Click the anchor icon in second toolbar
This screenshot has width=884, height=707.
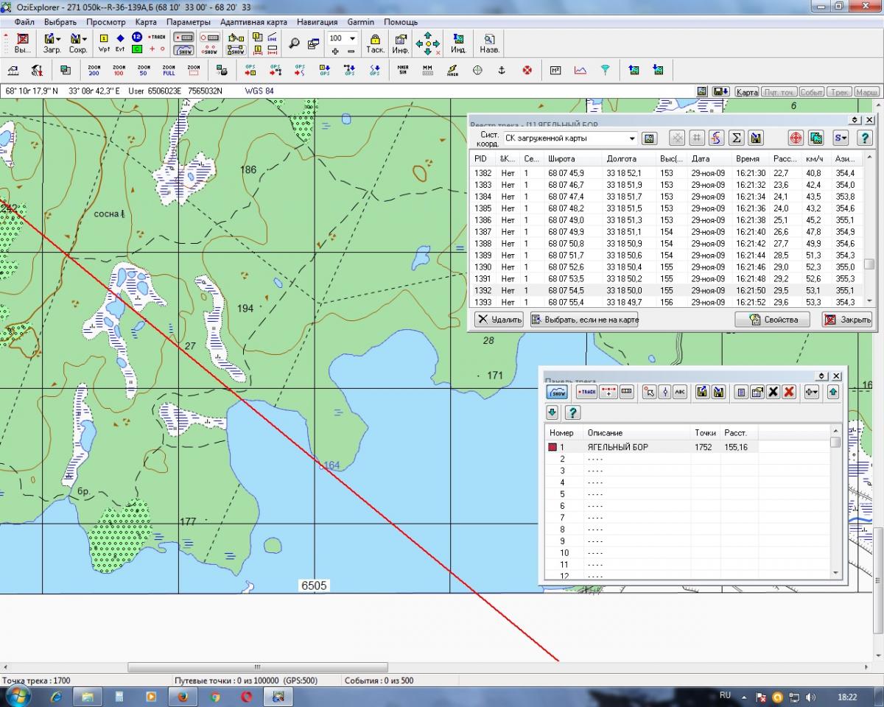click(x=502, y=70)
